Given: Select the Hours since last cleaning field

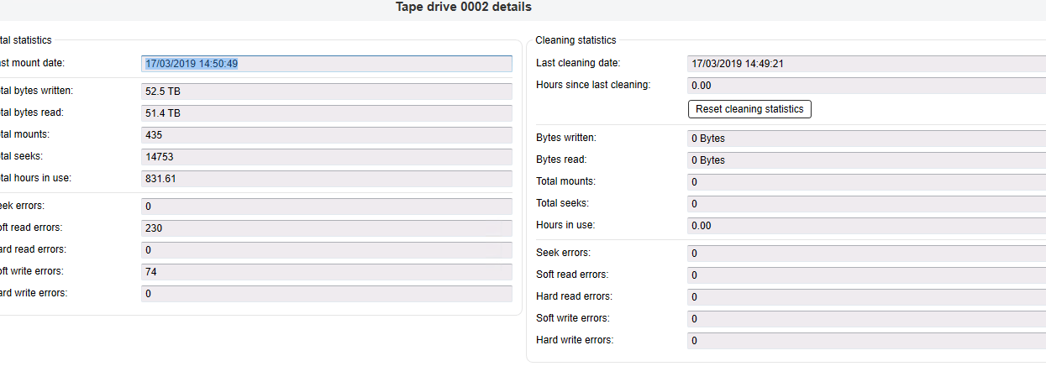Looking at the screenshot, I should [865, 86].
